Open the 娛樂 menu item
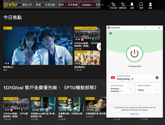The height and width of the screenshot is (125, 165). pos(61,5)
